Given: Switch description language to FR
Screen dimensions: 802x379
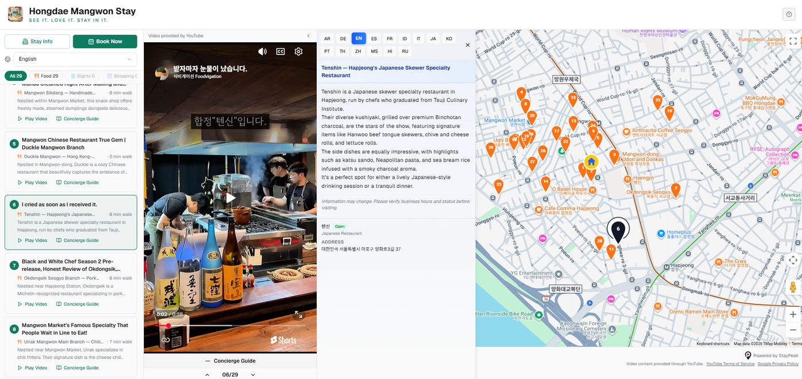Looking at the screenshot, I should [x=390, y=38].
